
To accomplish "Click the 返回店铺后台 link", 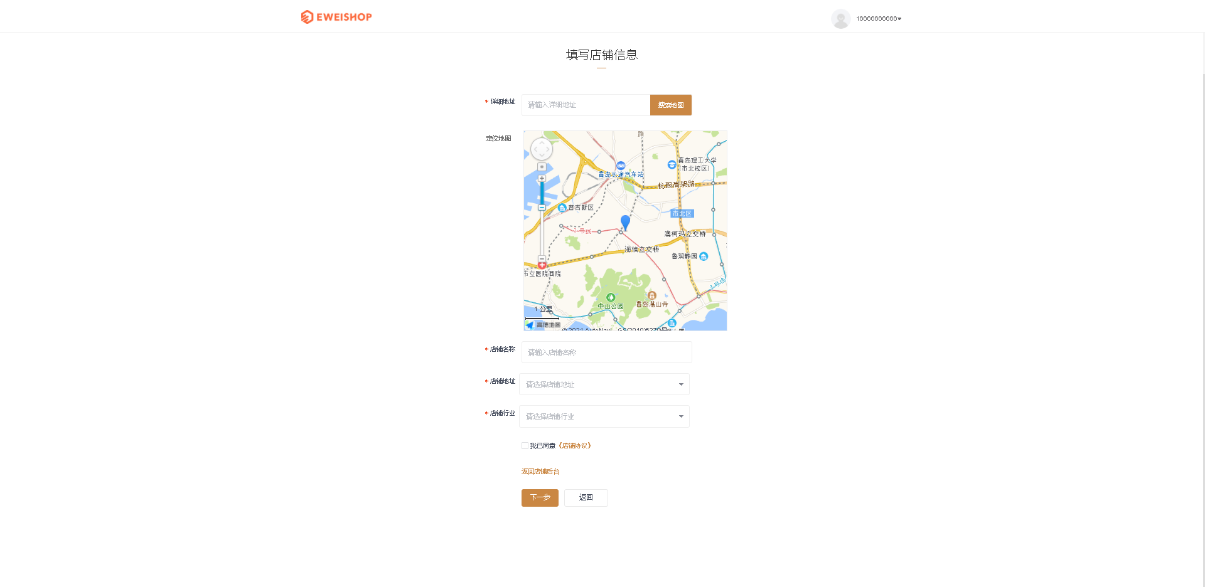I will pyautogui.click(x=540, y=472).
